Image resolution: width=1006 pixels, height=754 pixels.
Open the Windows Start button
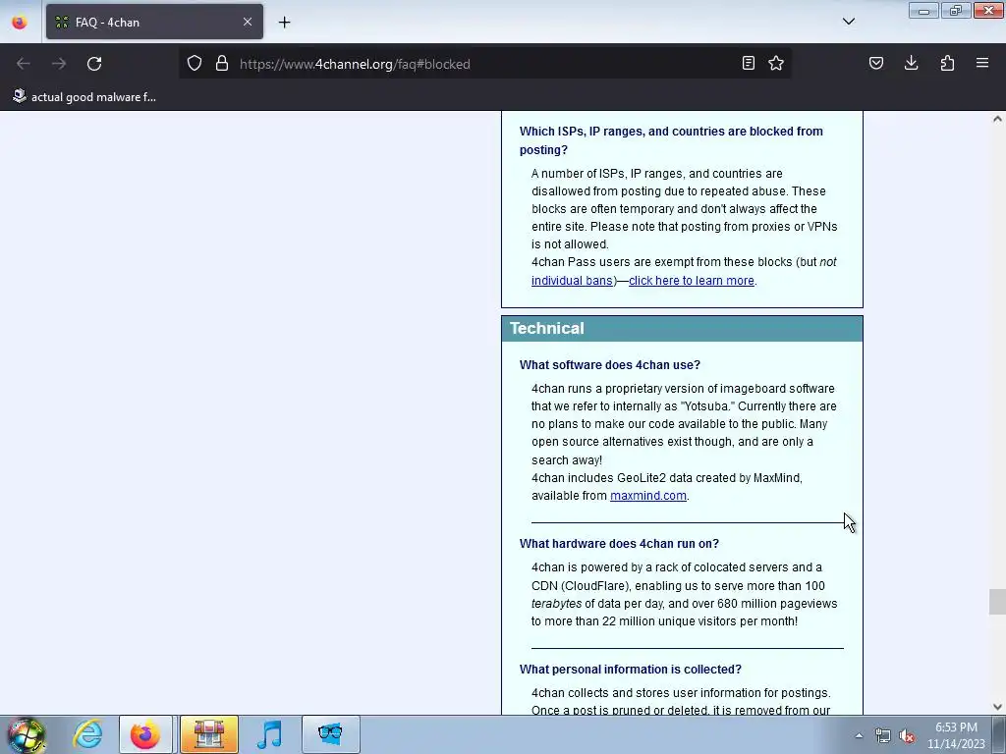click(27, 734)
